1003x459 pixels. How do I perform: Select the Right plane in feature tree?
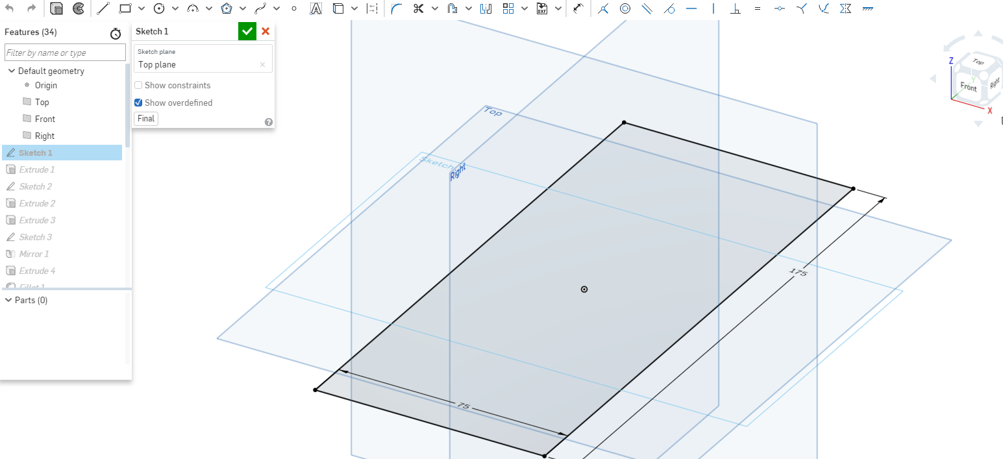coord(45,136)
